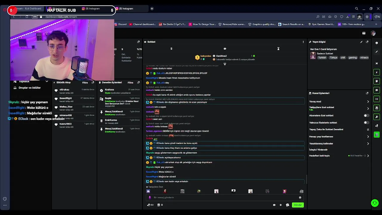Toggle moderation note panel in right sidebar
Screen dimensions: 382x215
tap(377, 81)
